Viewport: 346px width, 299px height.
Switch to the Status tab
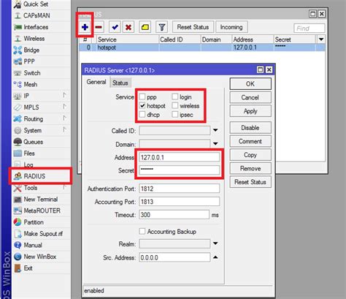[x=120, y=83]
